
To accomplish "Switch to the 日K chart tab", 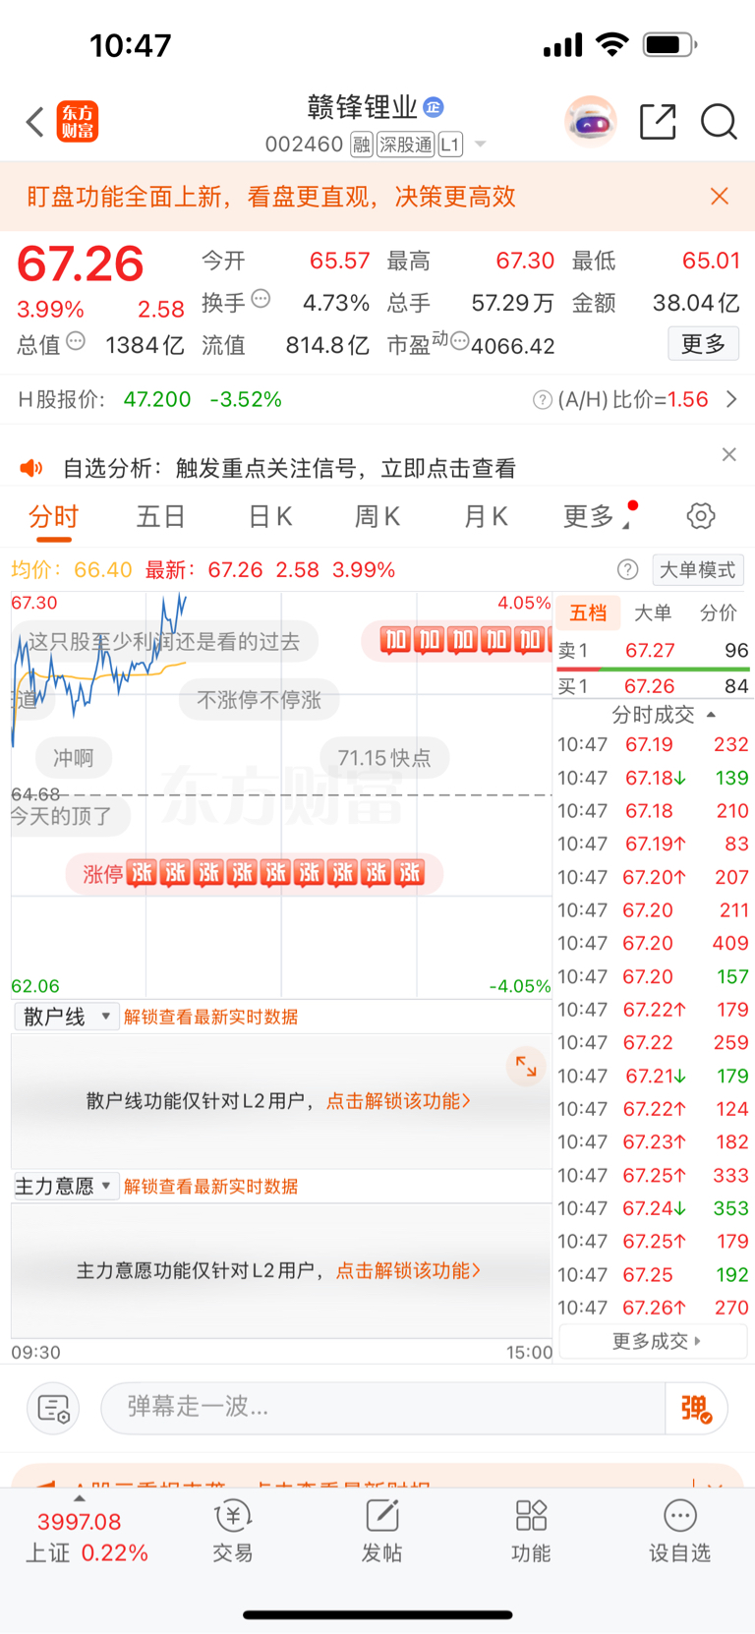I will coord(270,516).
